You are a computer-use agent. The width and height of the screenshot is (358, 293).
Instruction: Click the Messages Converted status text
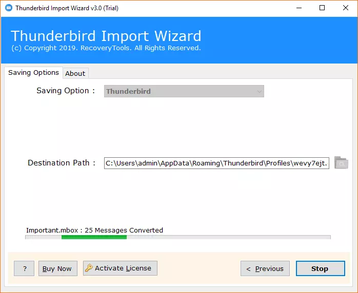94,230
